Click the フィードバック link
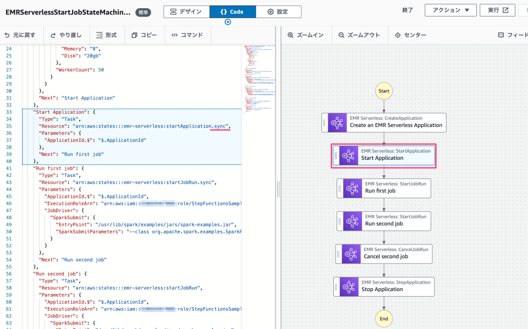The height and width of the screenshot is (329, 528). click(515, 35)
